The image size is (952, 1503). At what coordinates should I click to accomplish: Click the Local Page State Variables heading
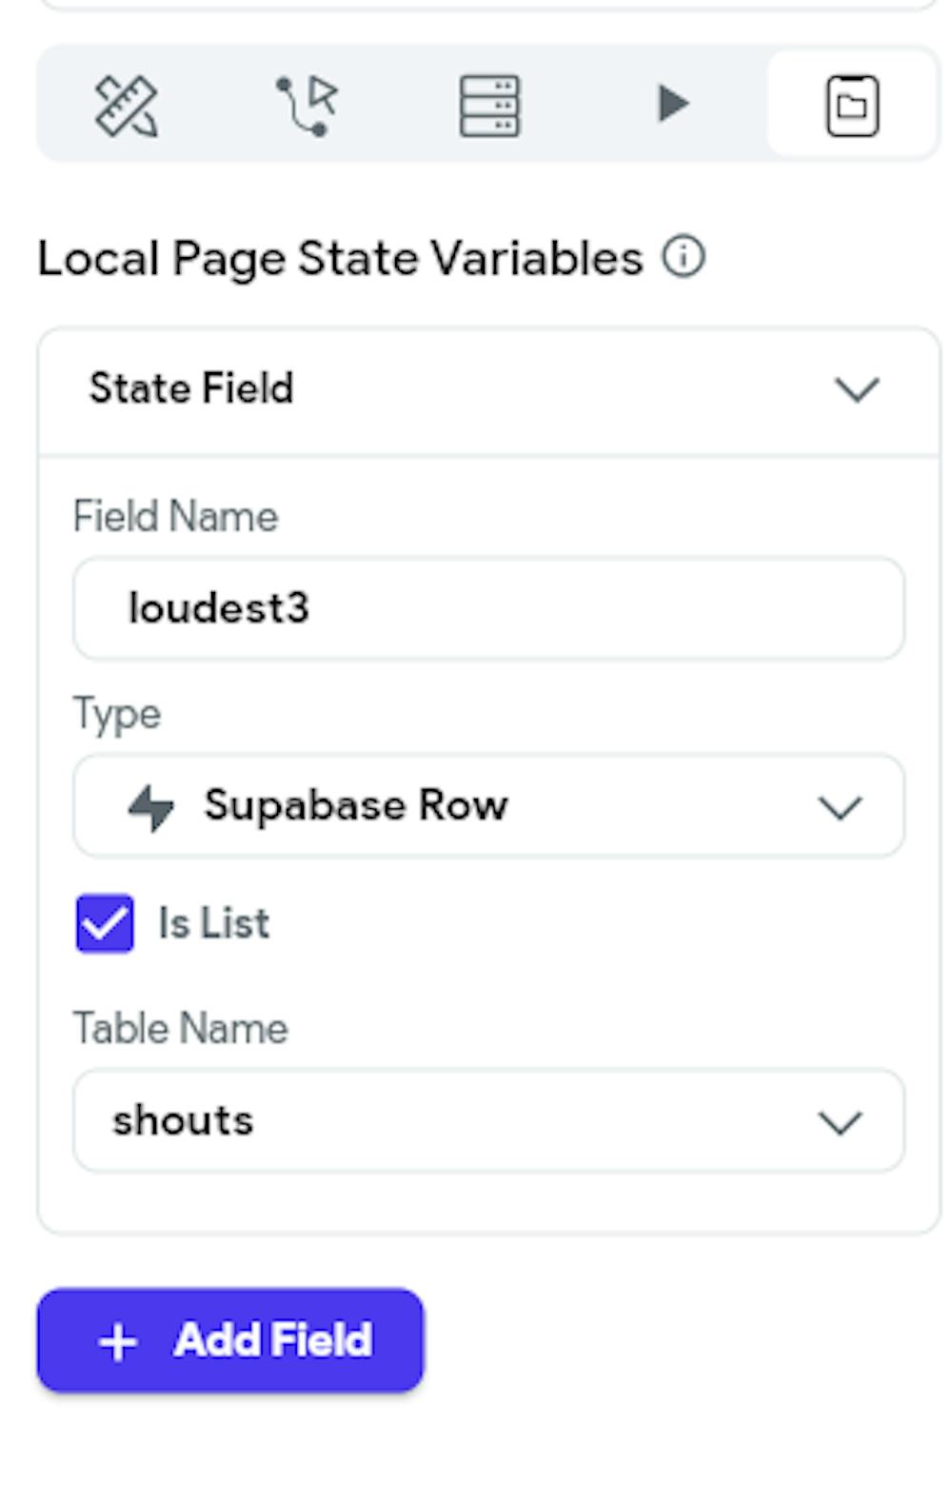pos(341,259)
